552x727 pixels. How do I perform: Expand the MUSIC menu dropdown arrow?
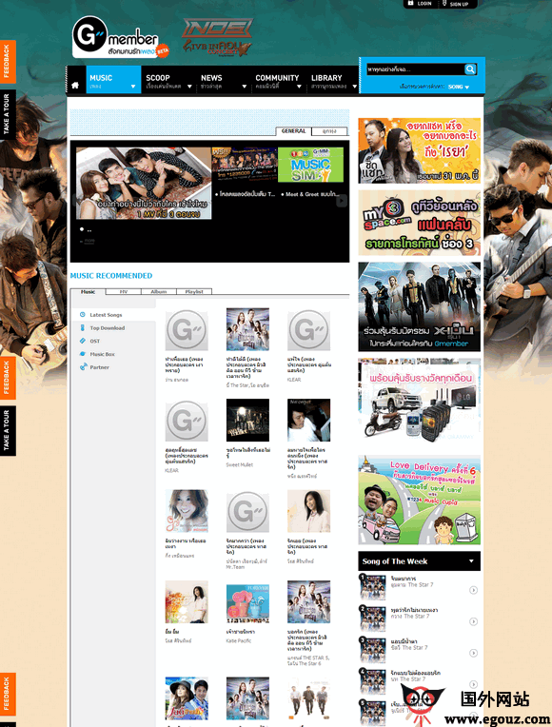[x=133, y=87]
